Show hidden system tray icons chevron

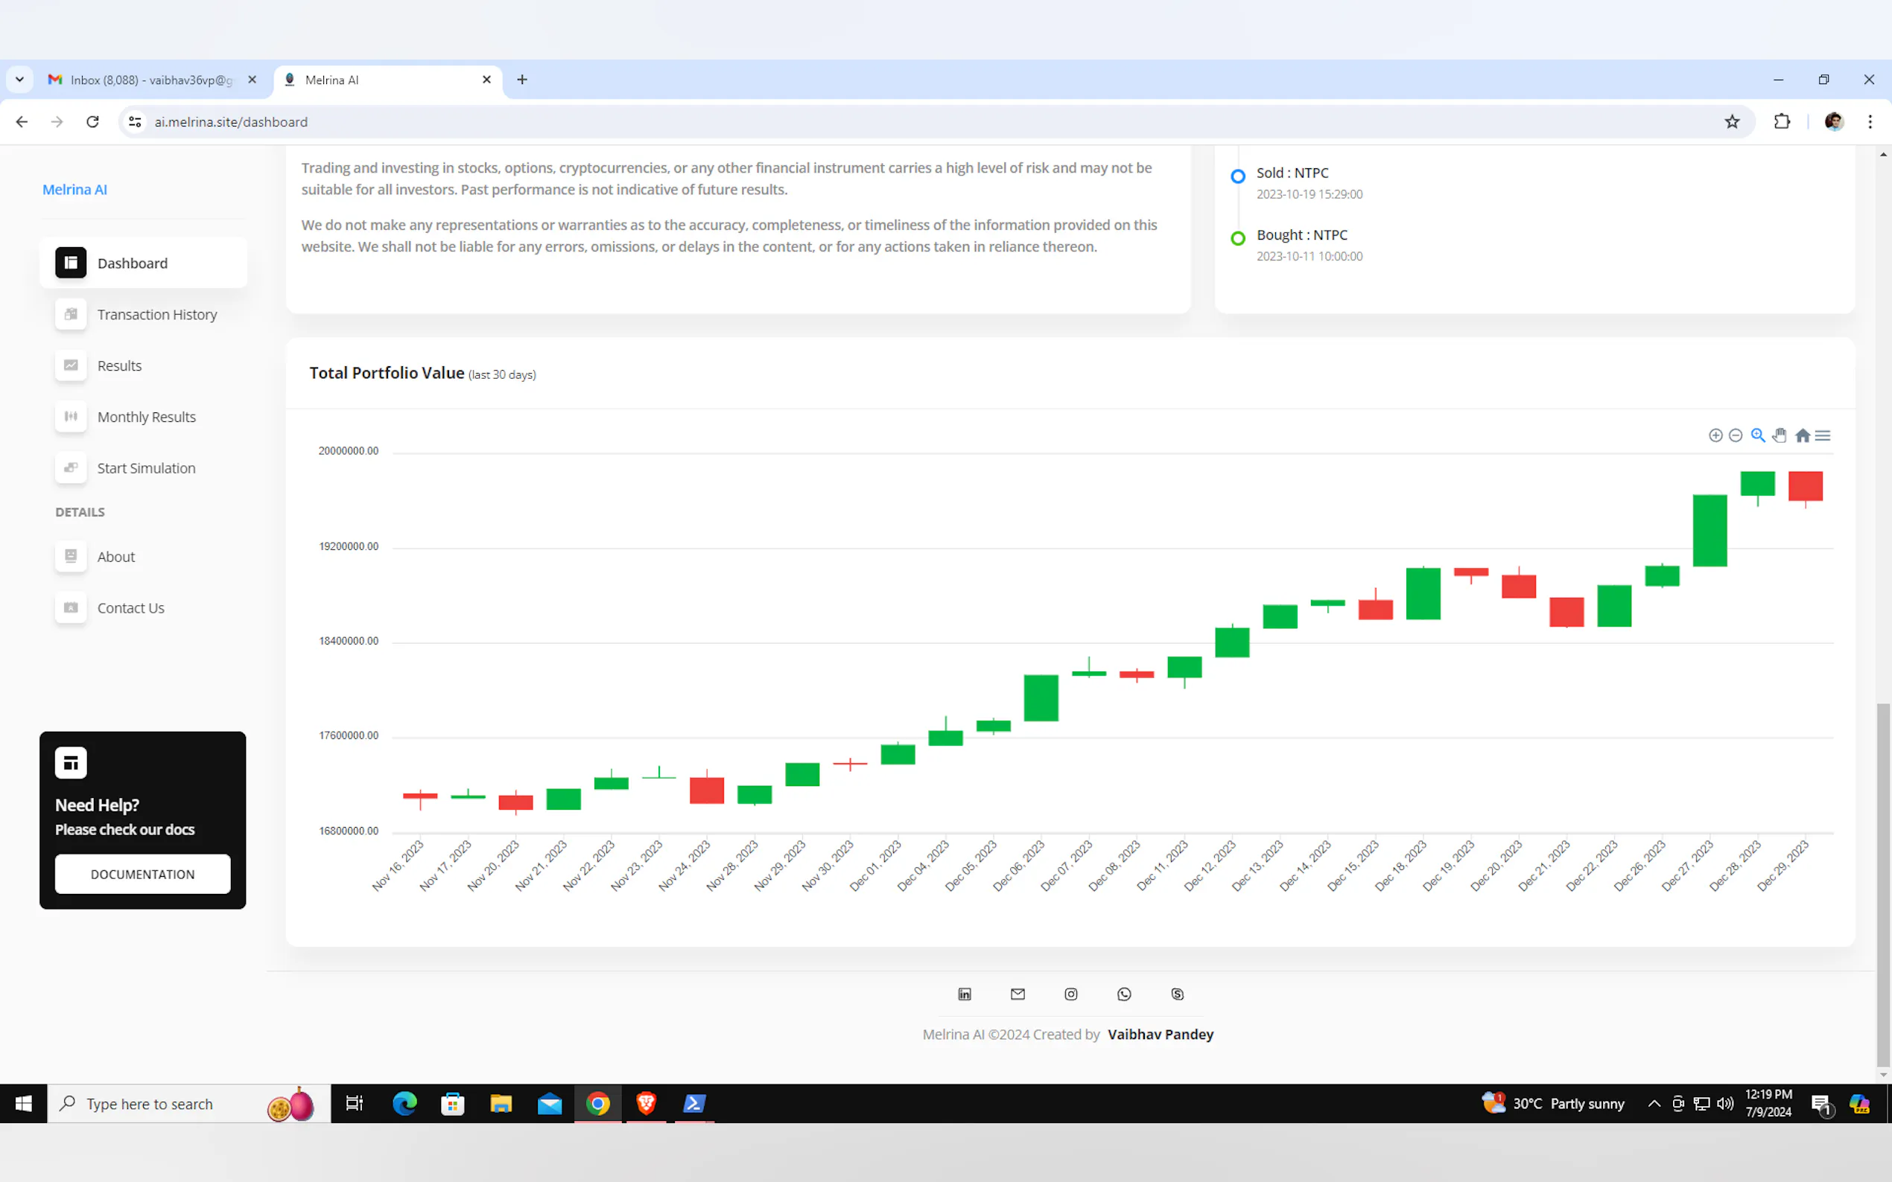(1654, 1104)
